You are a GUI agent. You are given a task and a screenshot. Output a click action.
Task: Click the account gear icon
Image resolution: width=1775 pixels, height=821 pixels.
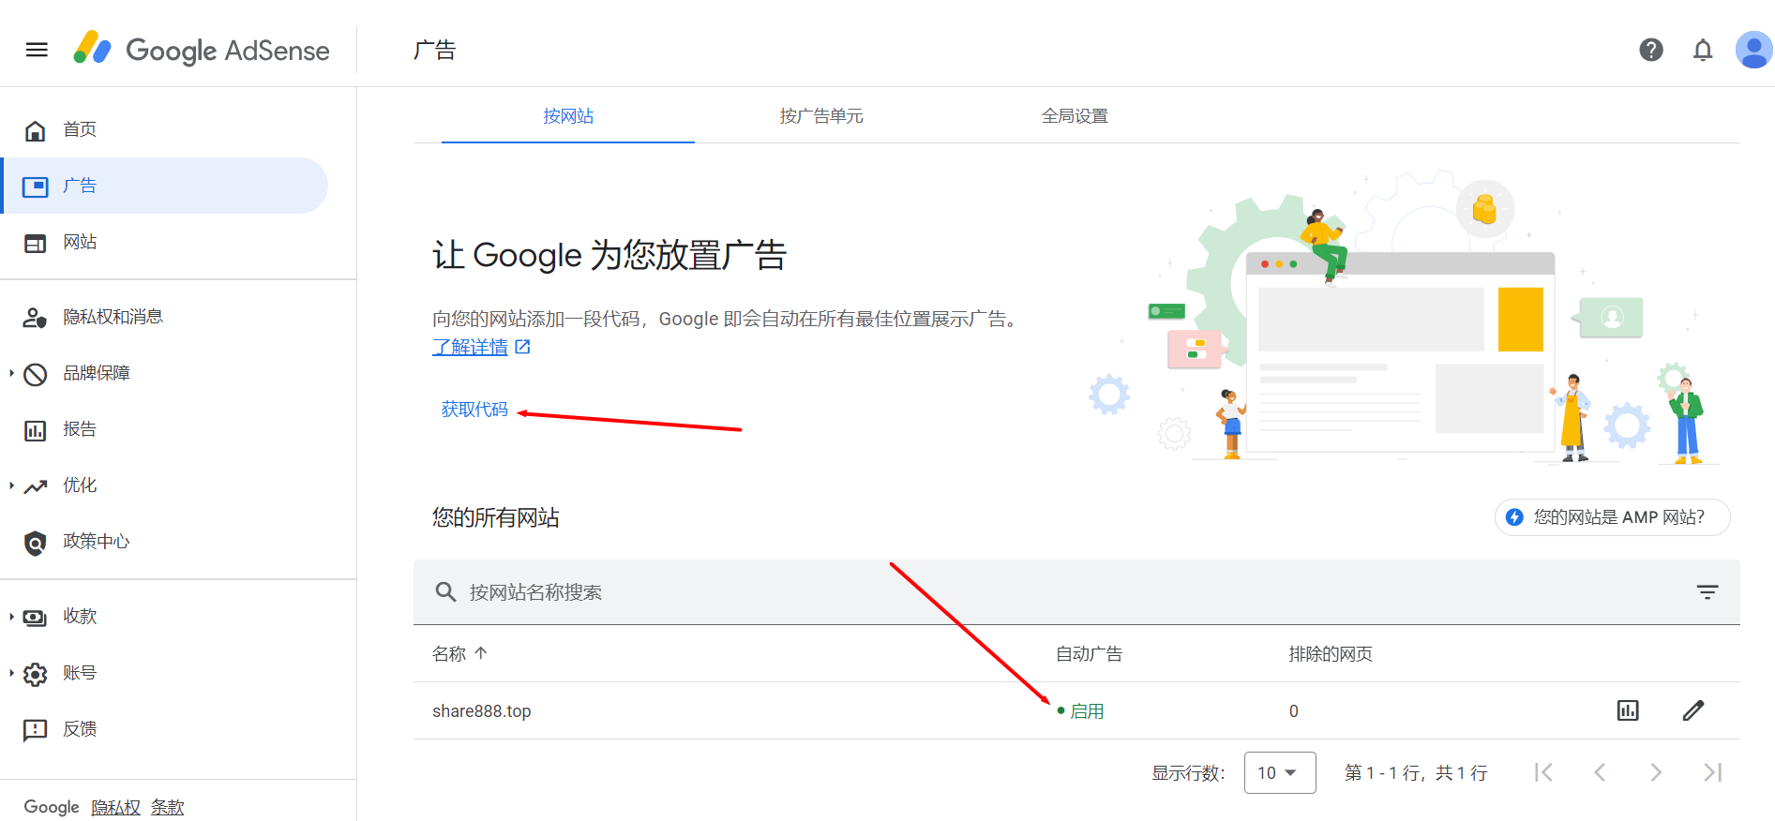tap(35, 674)
